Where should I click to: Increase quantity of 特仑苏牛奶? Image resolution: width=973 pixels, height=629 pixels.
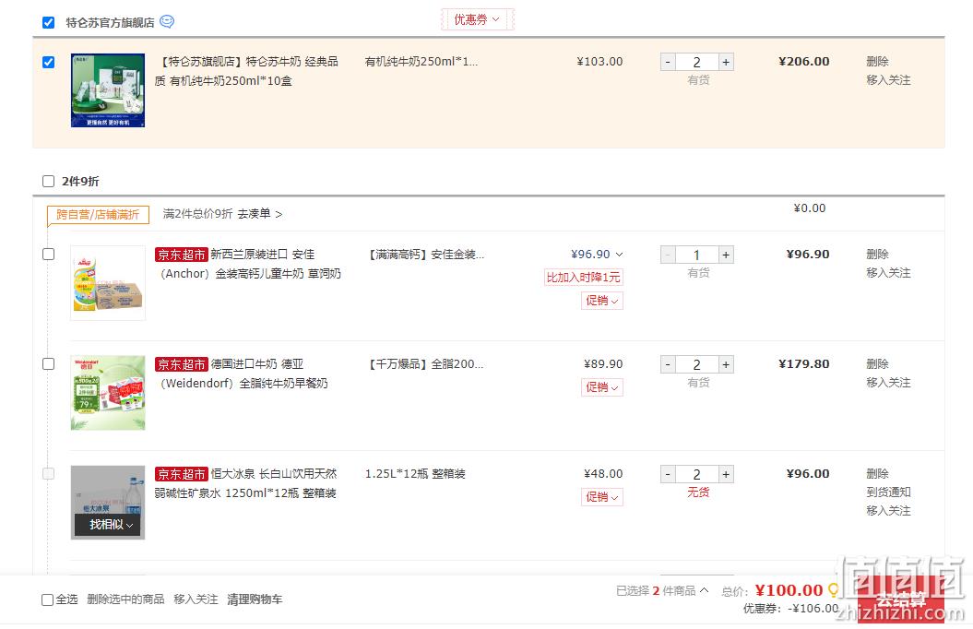coord(726,62)
